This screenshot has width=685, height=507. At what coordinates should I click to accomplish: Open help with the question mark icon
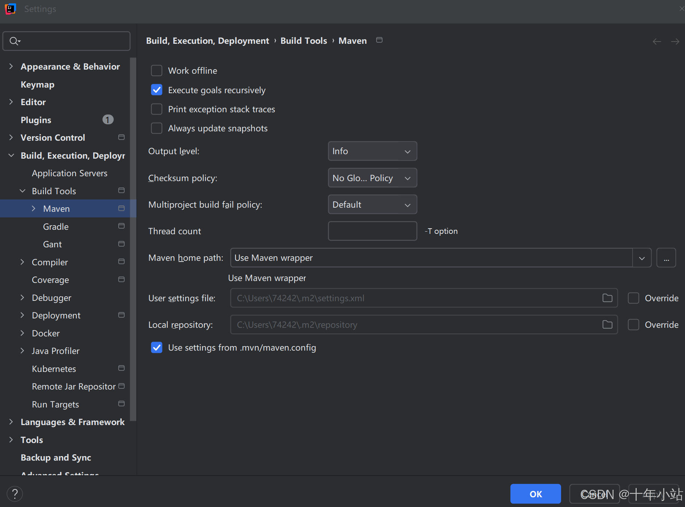tap(15, 494)
